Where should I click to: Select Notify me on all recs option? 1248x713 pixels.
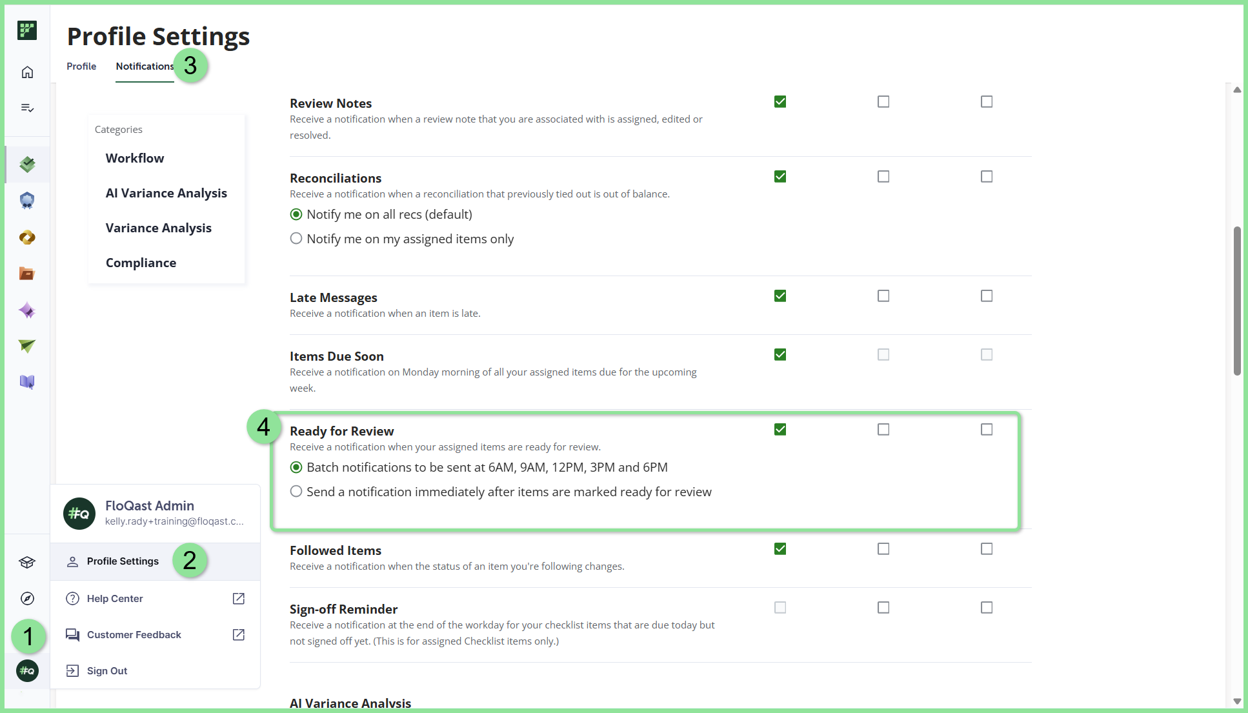(296, 214)
